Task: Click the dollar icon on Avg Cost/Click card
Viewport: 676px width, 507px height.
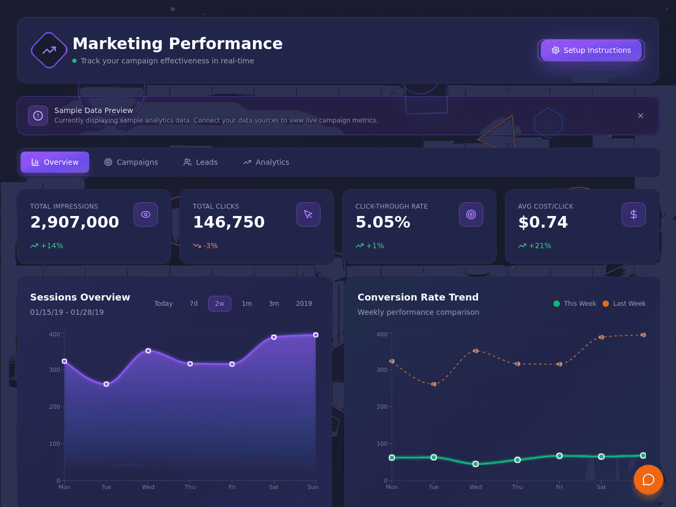Action: 634,214
